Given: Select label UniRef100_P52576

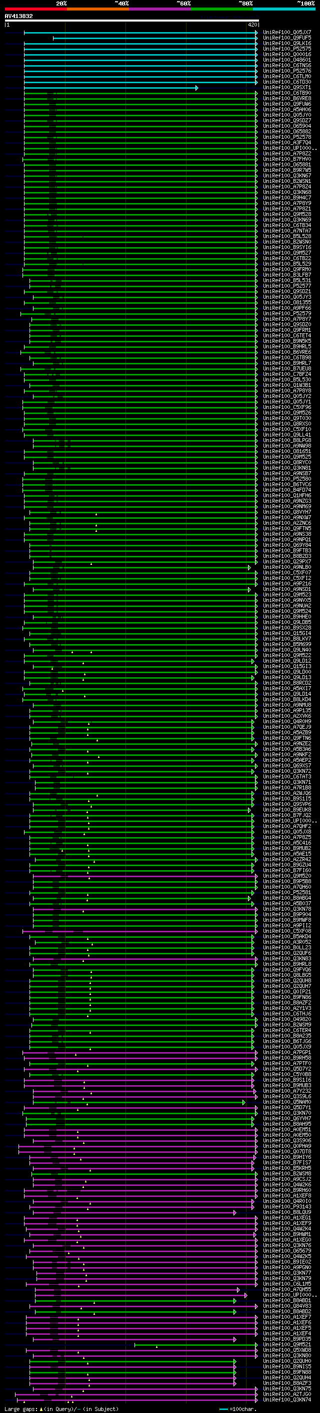Looking at the screenshot, I should pyautogui.click(x=286, y=71).
